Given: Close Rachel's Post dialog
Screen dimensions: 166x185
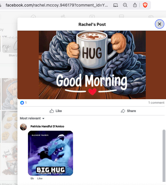Looking at the screenshot, I should (x=159, y=24).
